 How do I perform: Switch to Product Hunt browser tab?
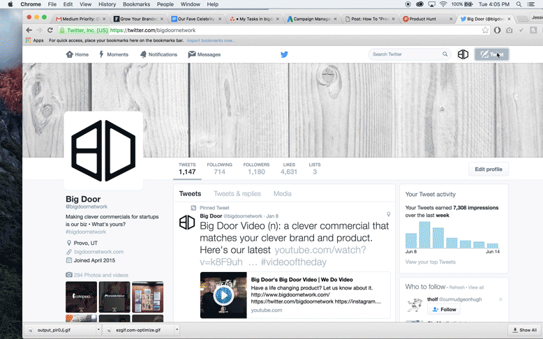tap(426, 19)
